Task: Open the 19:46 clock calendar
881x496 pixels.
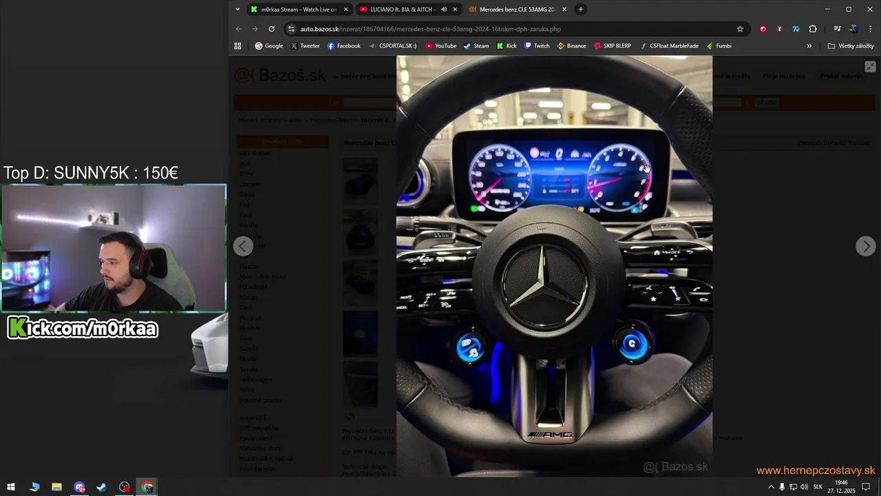Action: click(x=841, y=487)
